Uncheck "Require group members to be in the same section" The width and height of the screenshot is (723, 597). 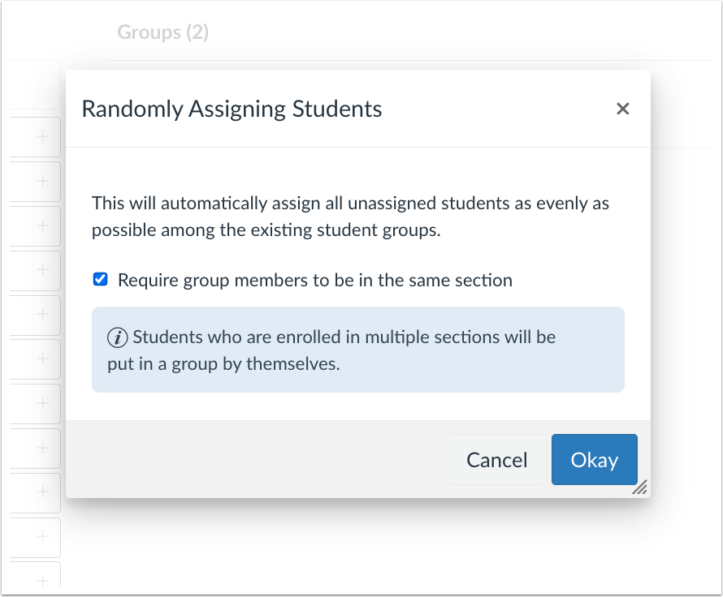point(99,279)
